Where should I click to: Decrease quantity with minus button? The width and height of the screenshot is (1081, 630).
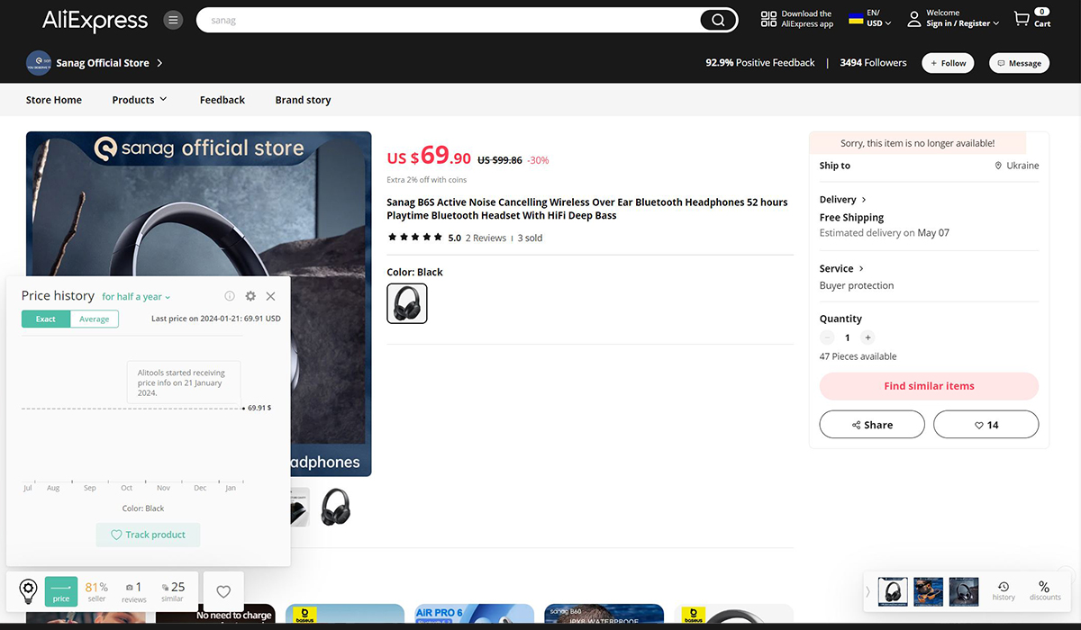click(827, 337)
